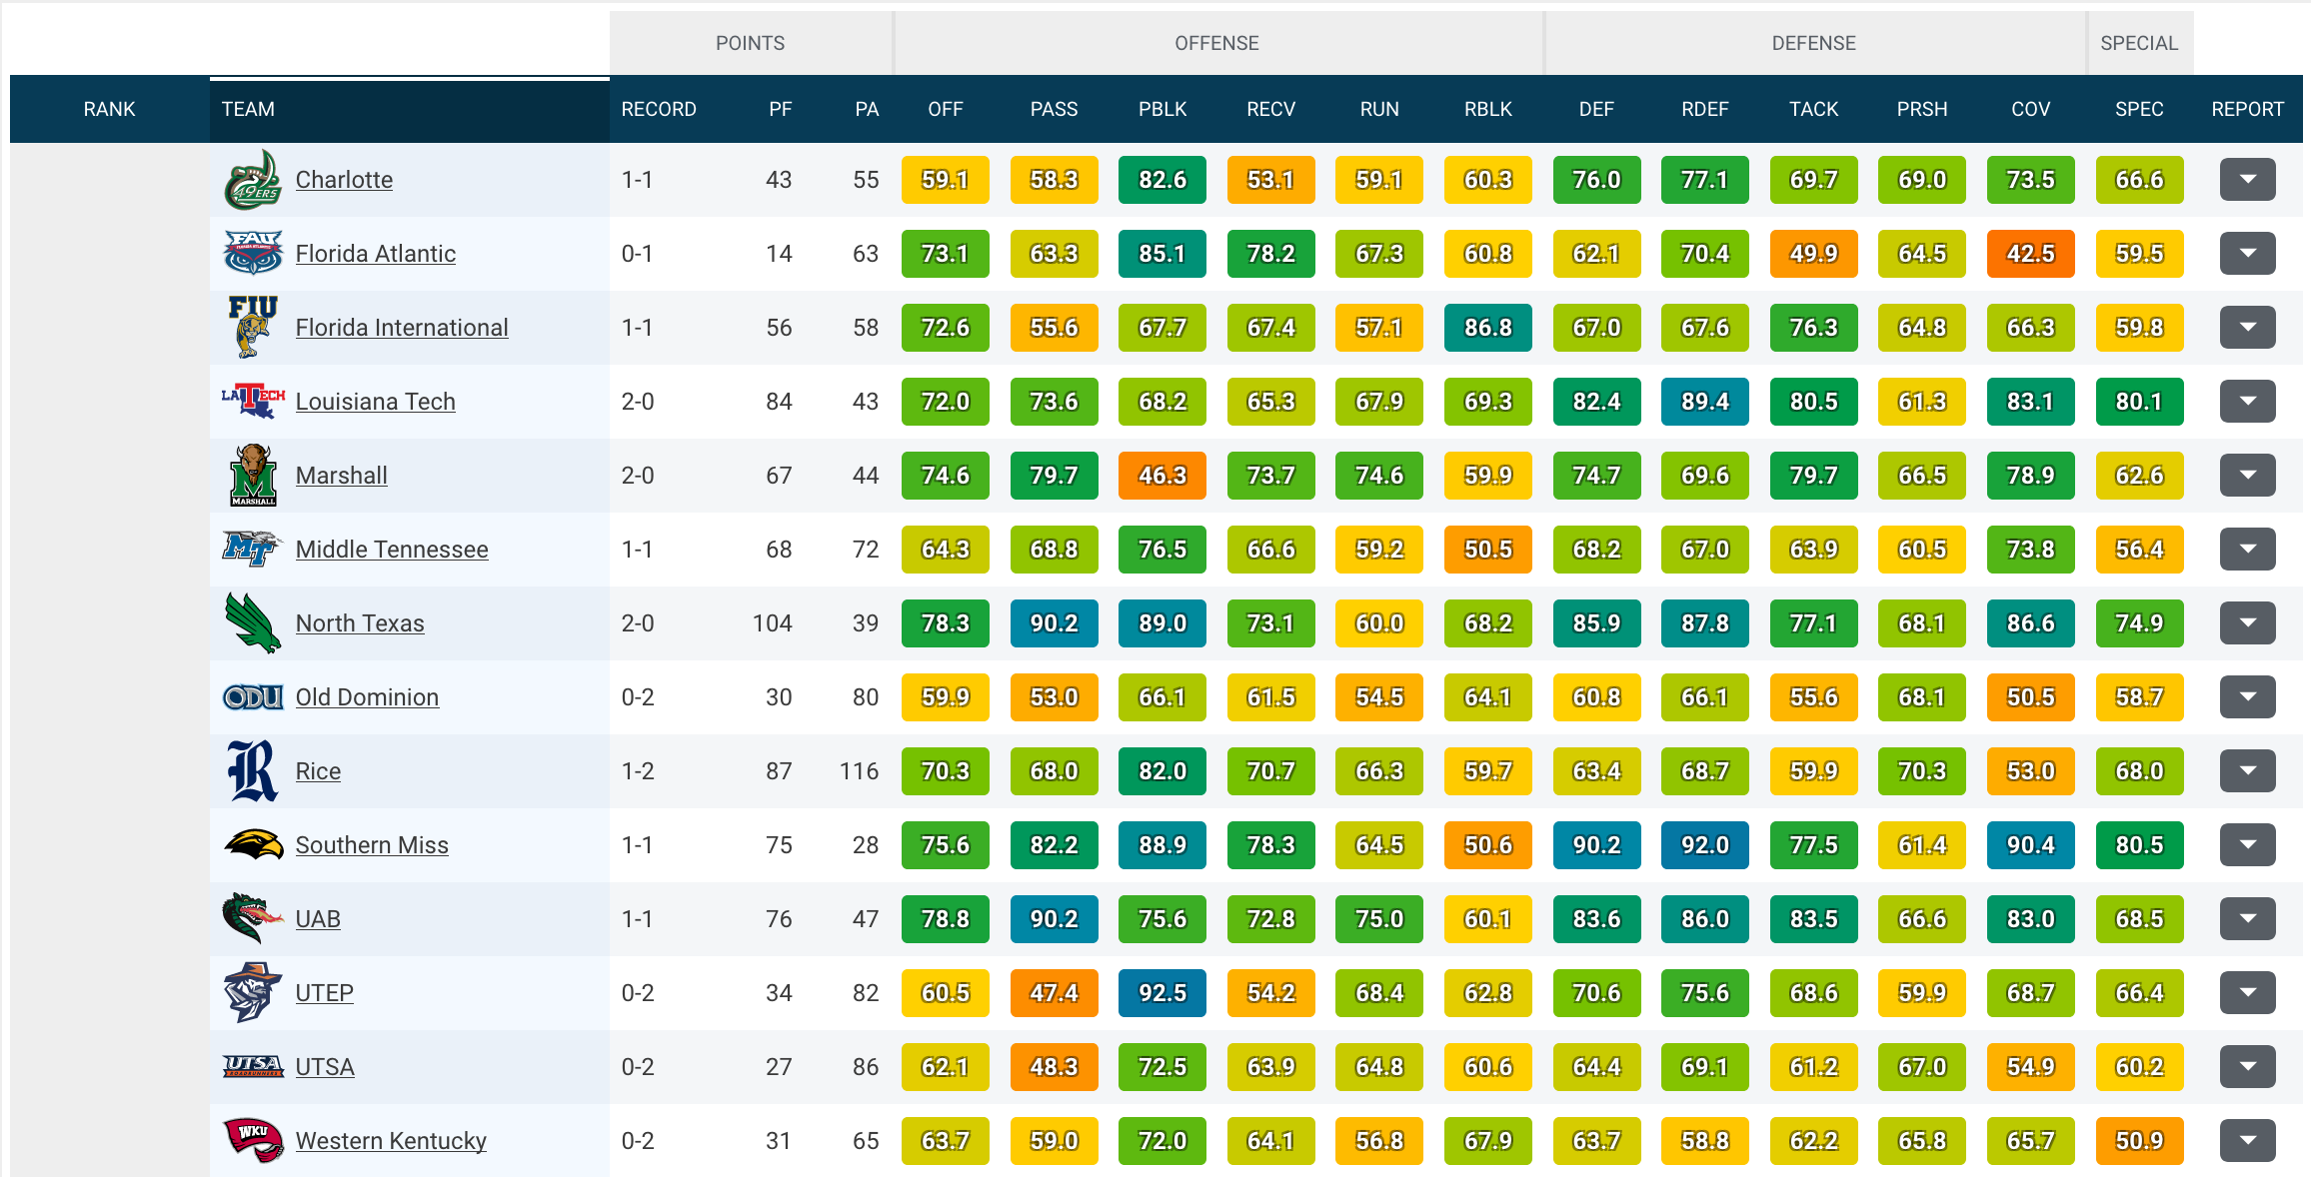The image size is (2311, 1177).
Task: Open the UAB report dropdown
Action: pyautogui.click(x=2247, y=919)
